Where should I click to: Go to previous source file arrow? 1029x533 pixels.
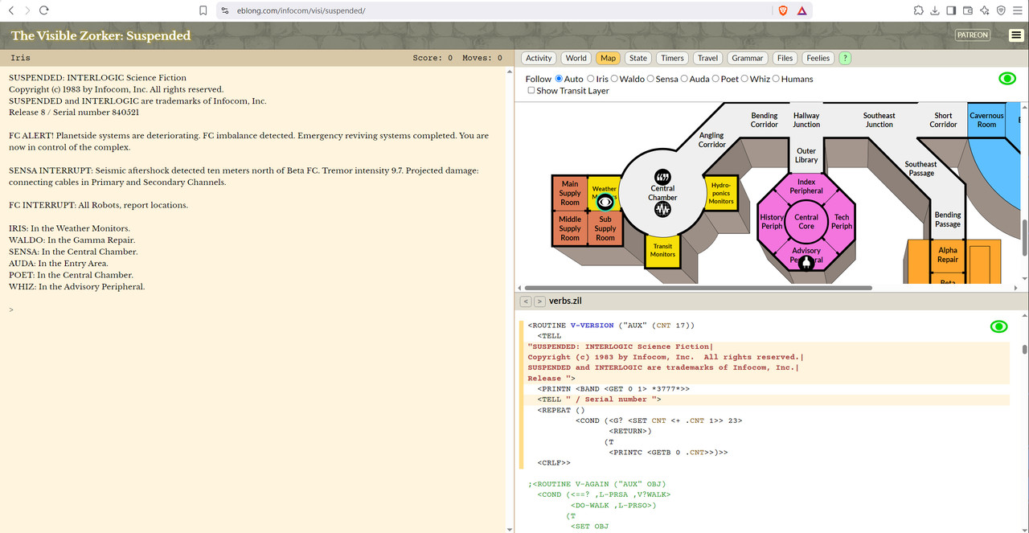point(526,301)
